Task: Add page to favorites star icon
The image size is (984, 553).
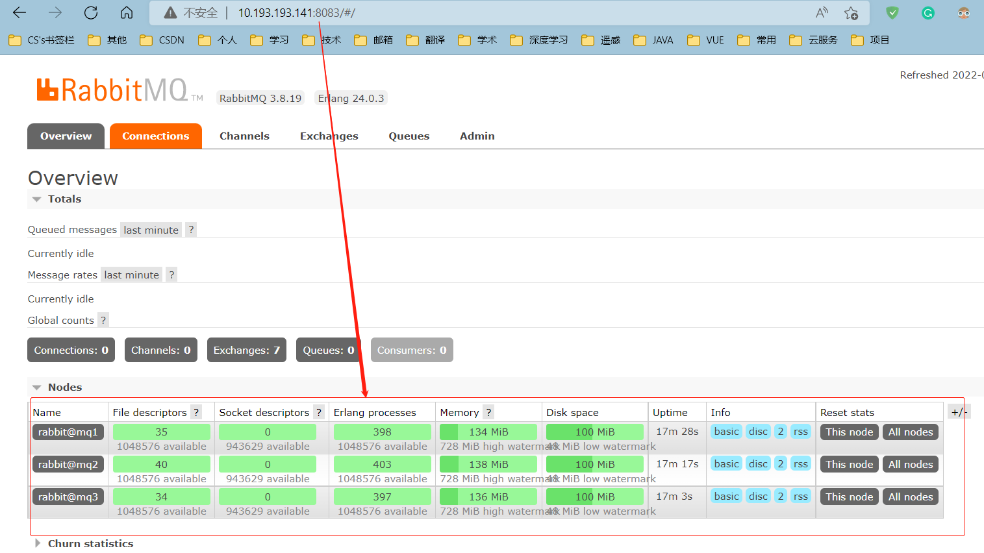Action: (851, 13)
